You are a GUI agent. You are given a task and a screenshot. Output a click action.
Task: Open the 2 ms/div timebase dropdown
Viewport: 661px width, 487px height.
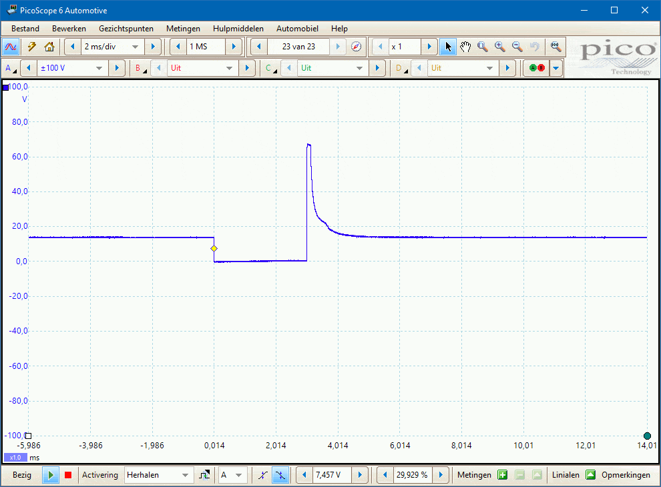[112, 47]
